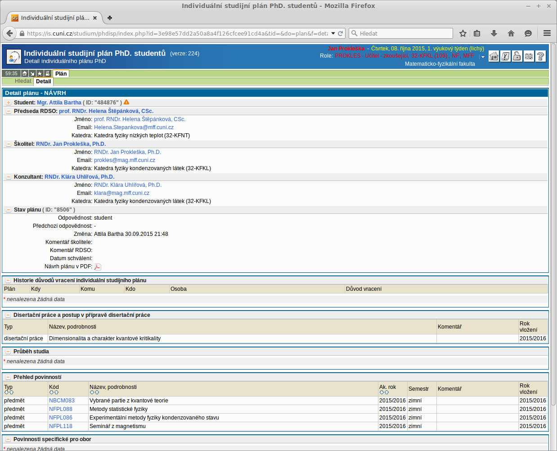Switch language with the British flag icon

click(529, 56)
